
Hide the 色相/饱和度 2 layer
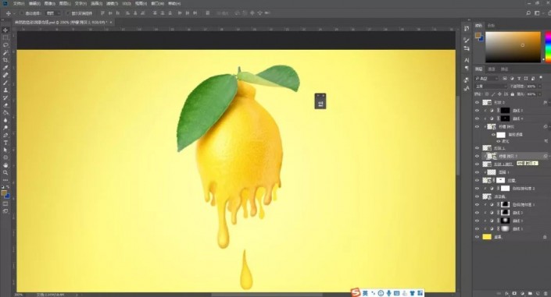click(477, 189)
